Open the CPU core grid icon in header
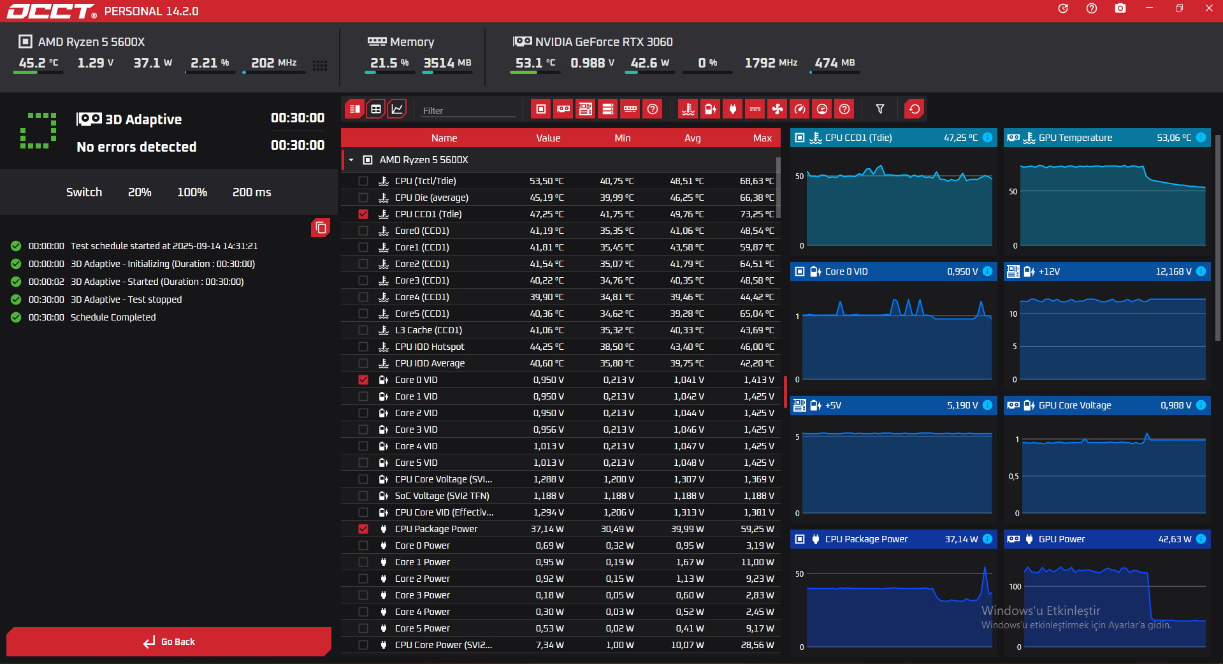The image size is (1223, 664). pyautogui.click(x=320, y=65)
